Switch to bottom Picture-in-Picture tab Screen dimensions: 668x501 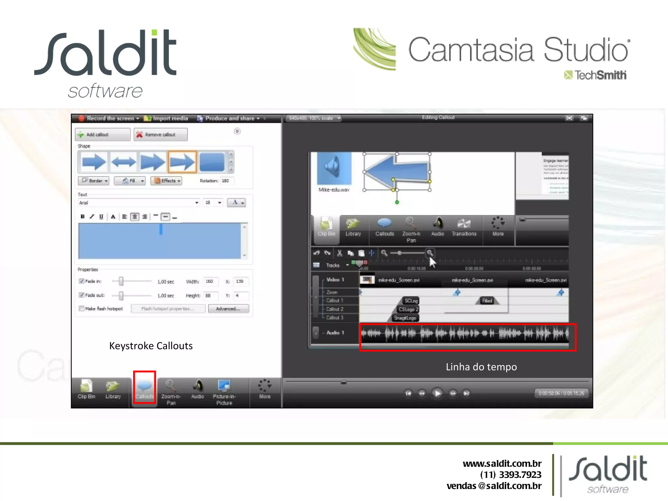point(224,392)
